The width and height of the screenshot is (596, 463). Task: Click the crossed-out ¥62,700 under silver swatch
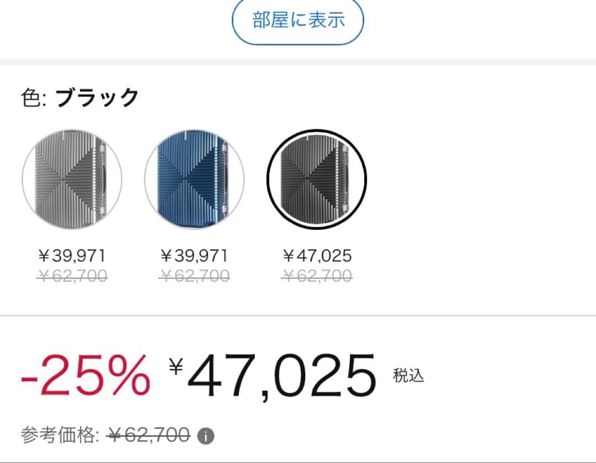click(72, 275)
